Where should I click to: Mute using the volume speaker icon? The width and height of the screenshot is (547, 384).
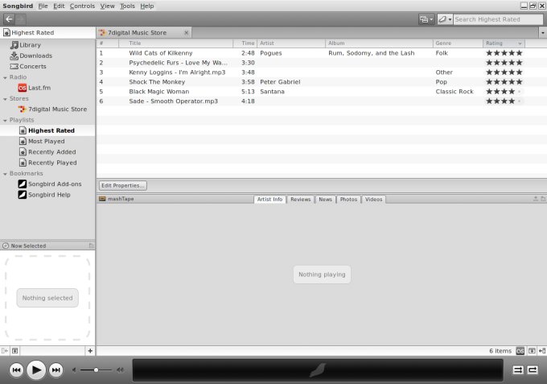75,370
